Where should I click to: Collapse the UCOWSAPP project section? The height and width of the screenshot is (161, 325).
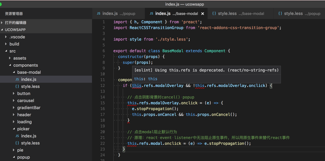click(x=46, y=30)
